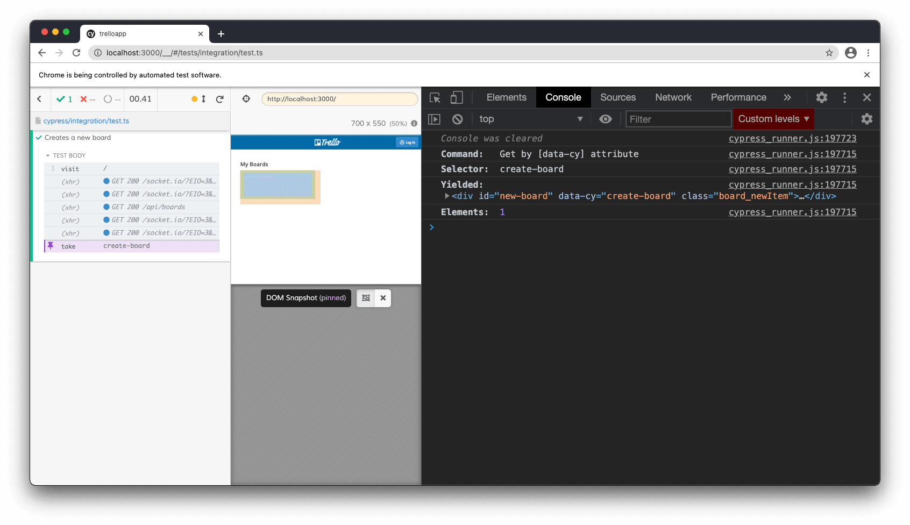Open the selector playground crosshair tool
Viewport: 910px width, 525px height.
[246, 98]
